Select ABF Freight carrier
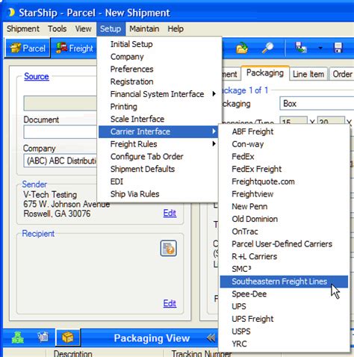The image size is (354, 357). (284, 131)
